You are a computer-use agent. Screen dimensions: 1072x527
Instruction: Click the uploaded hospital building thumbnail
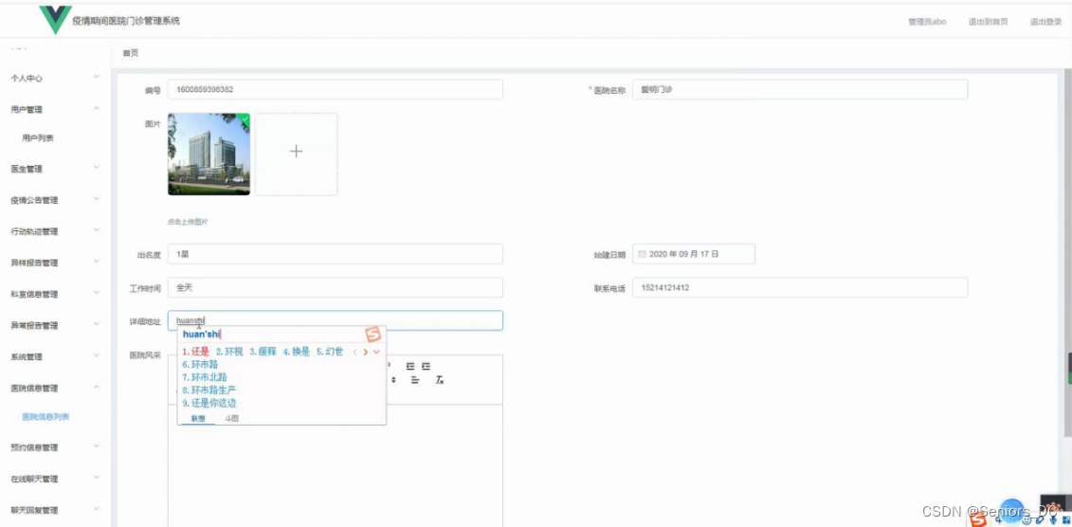[x=209, y=154]
